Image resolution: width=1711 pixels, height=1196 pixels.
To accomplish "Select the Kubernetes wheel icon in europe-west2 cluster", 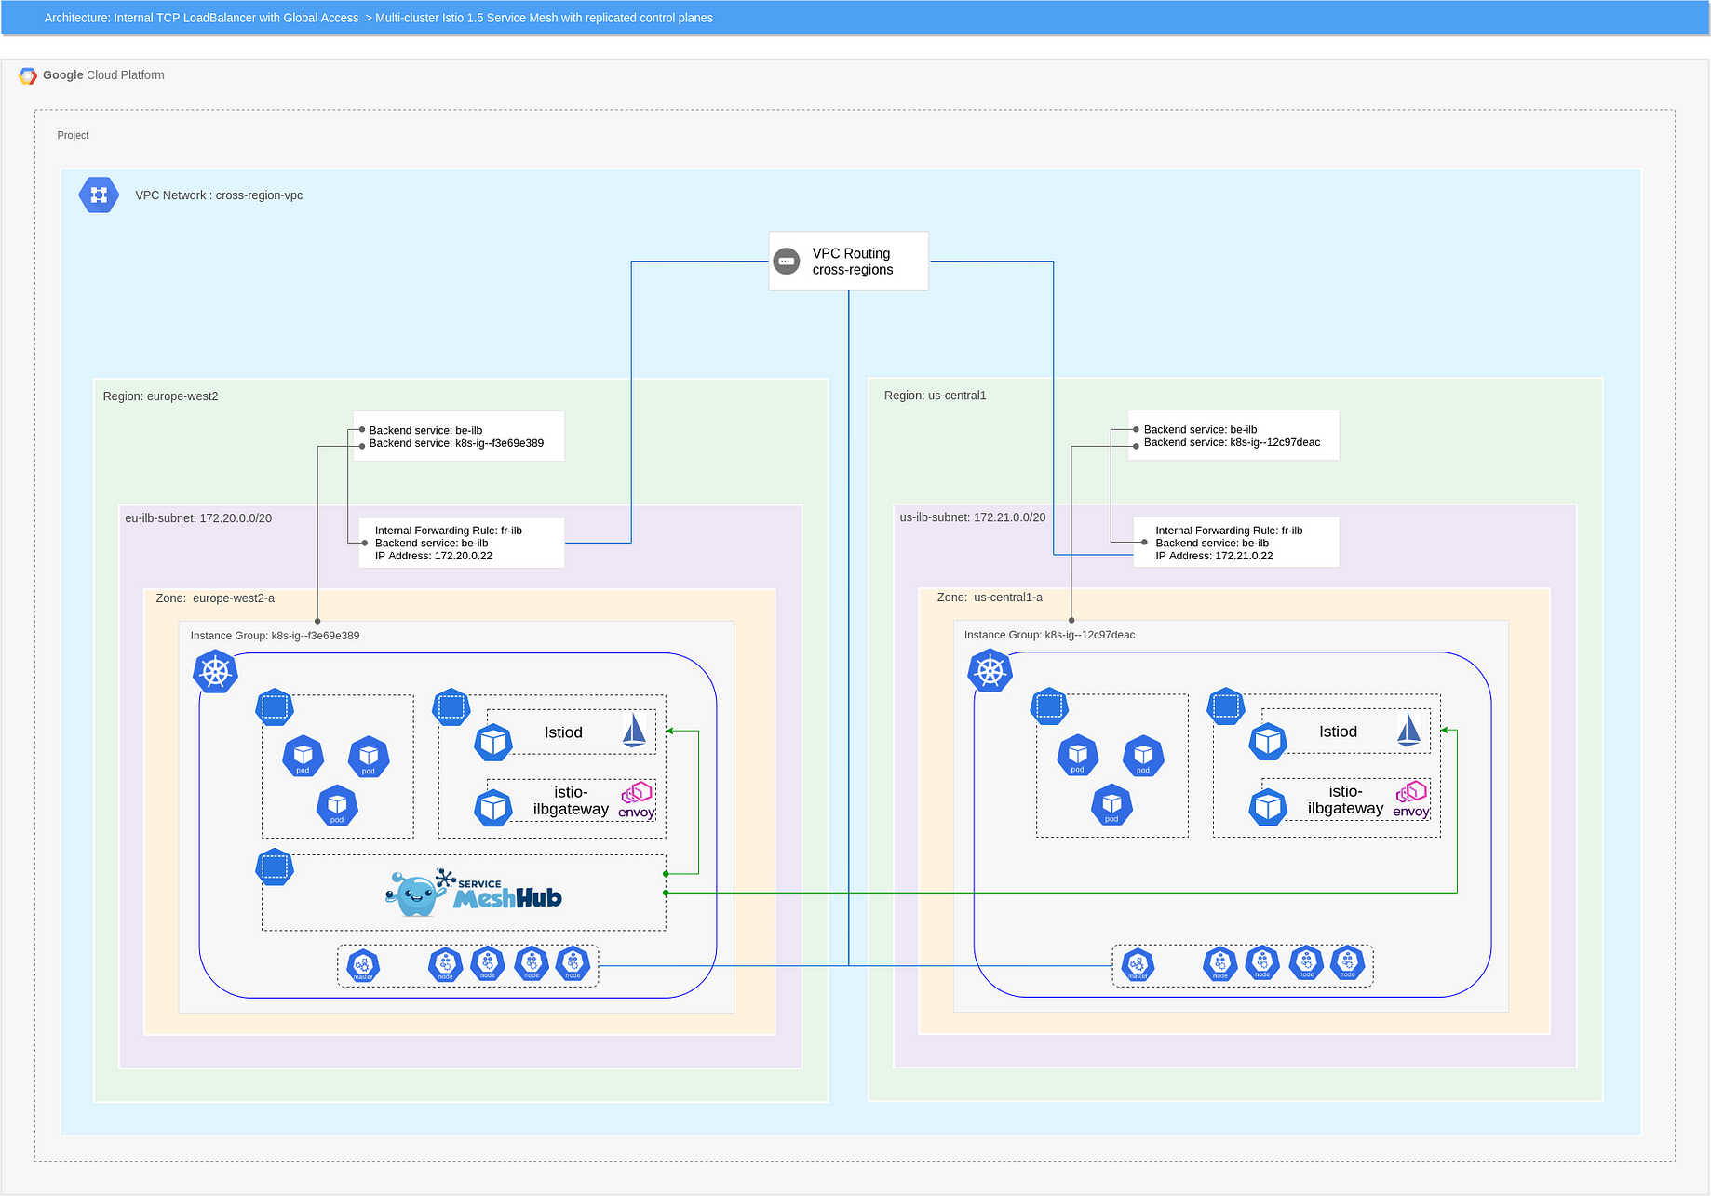I will point(215,671).
